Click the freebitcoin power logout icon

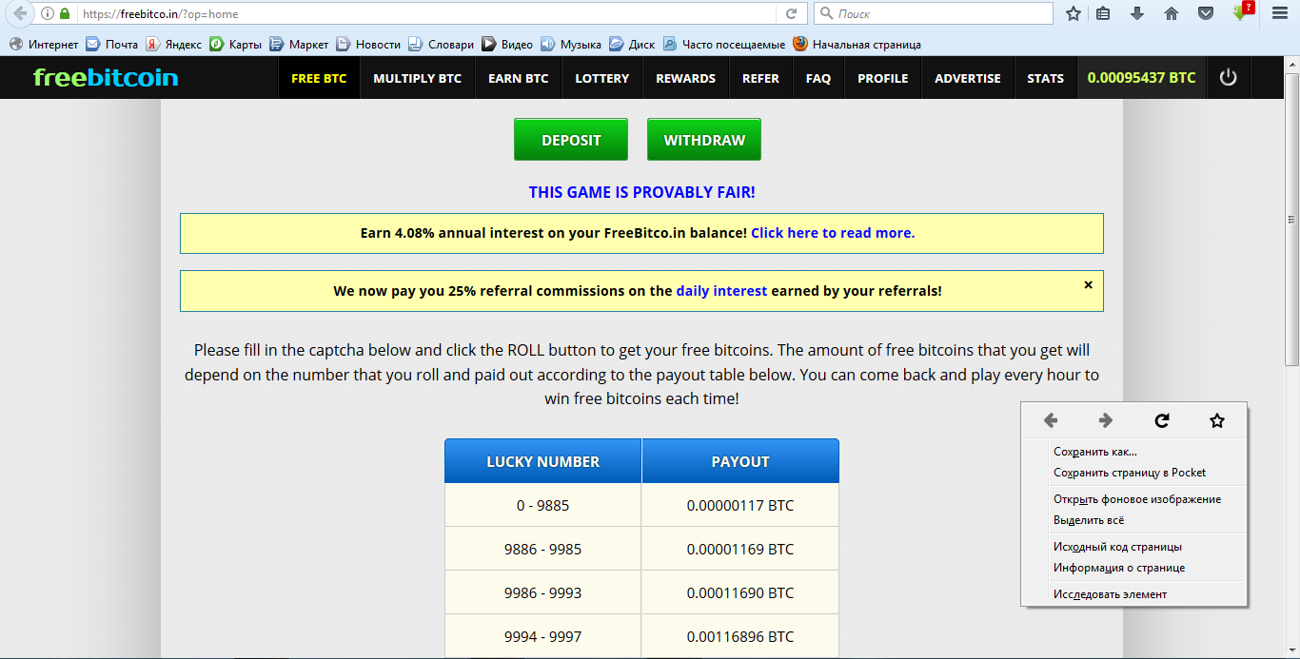[x=1228, y=78]
